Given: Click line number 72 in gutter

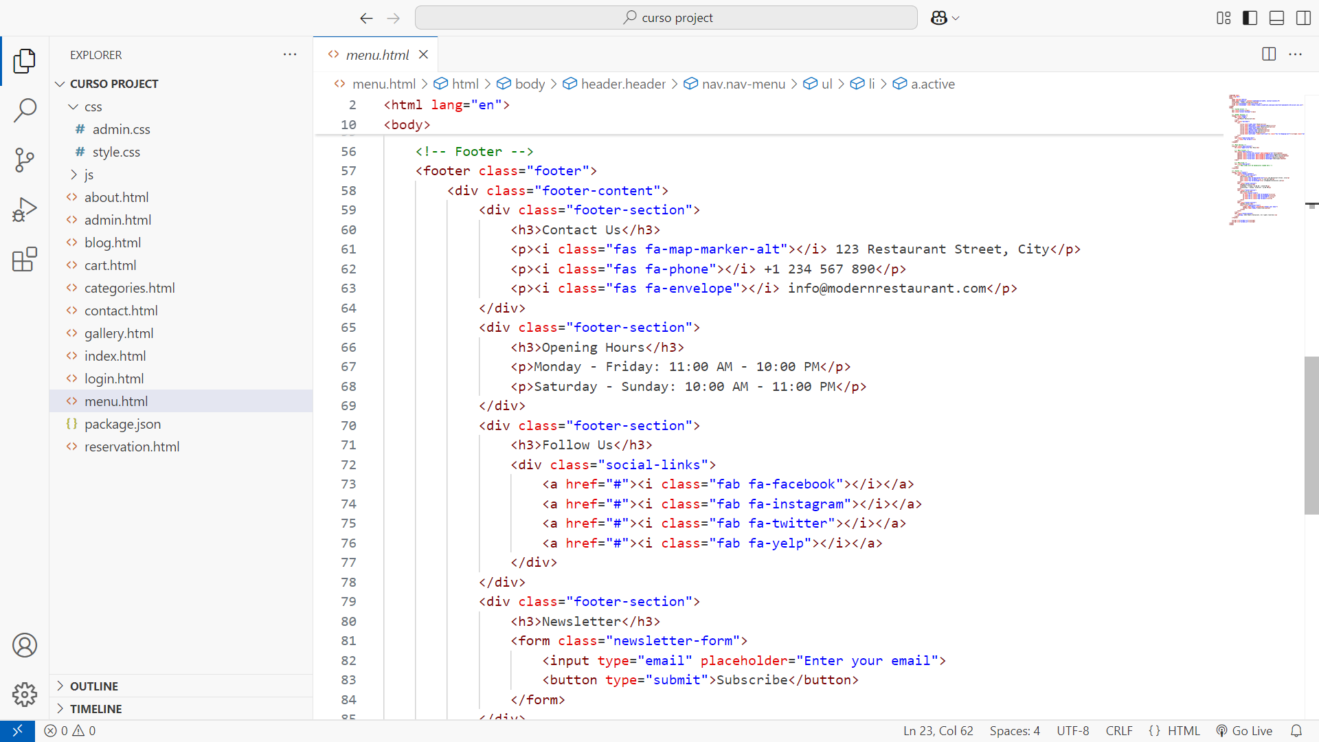Looking at the screenshot, I should (348, 464).
